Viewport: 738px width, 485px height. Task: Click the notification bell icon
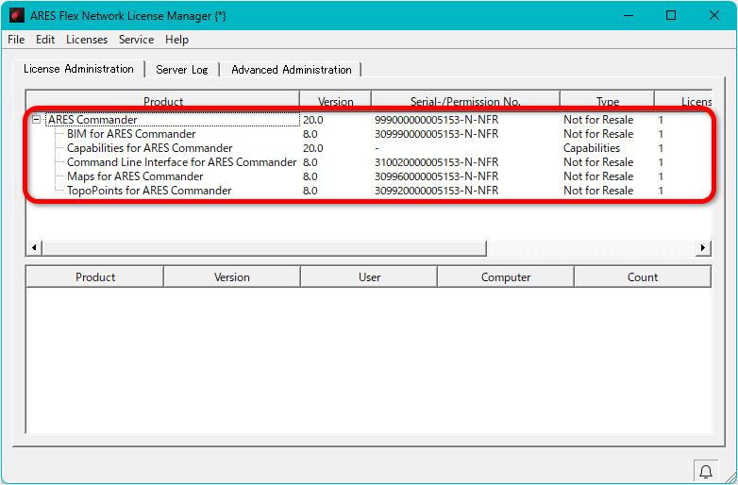706,471
